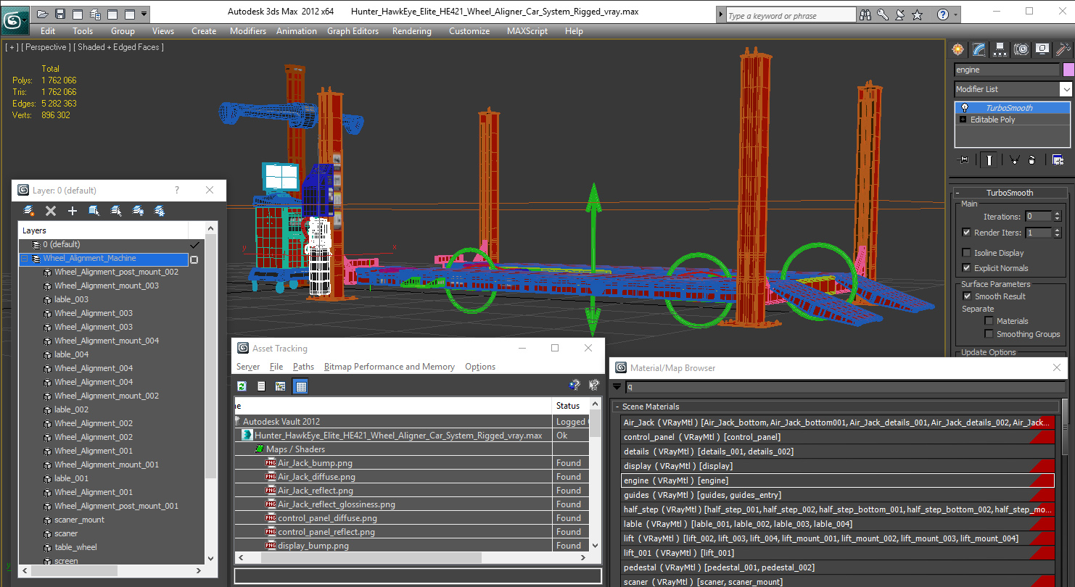Click Select Highlighted Objects icon in Layer dialog
1075x587 pixels.
coord(94,211)
